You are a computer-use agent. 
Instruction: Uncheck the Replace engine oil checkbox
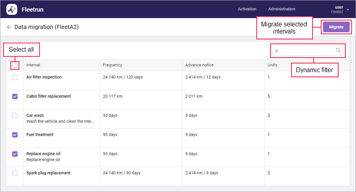(15, 154)
